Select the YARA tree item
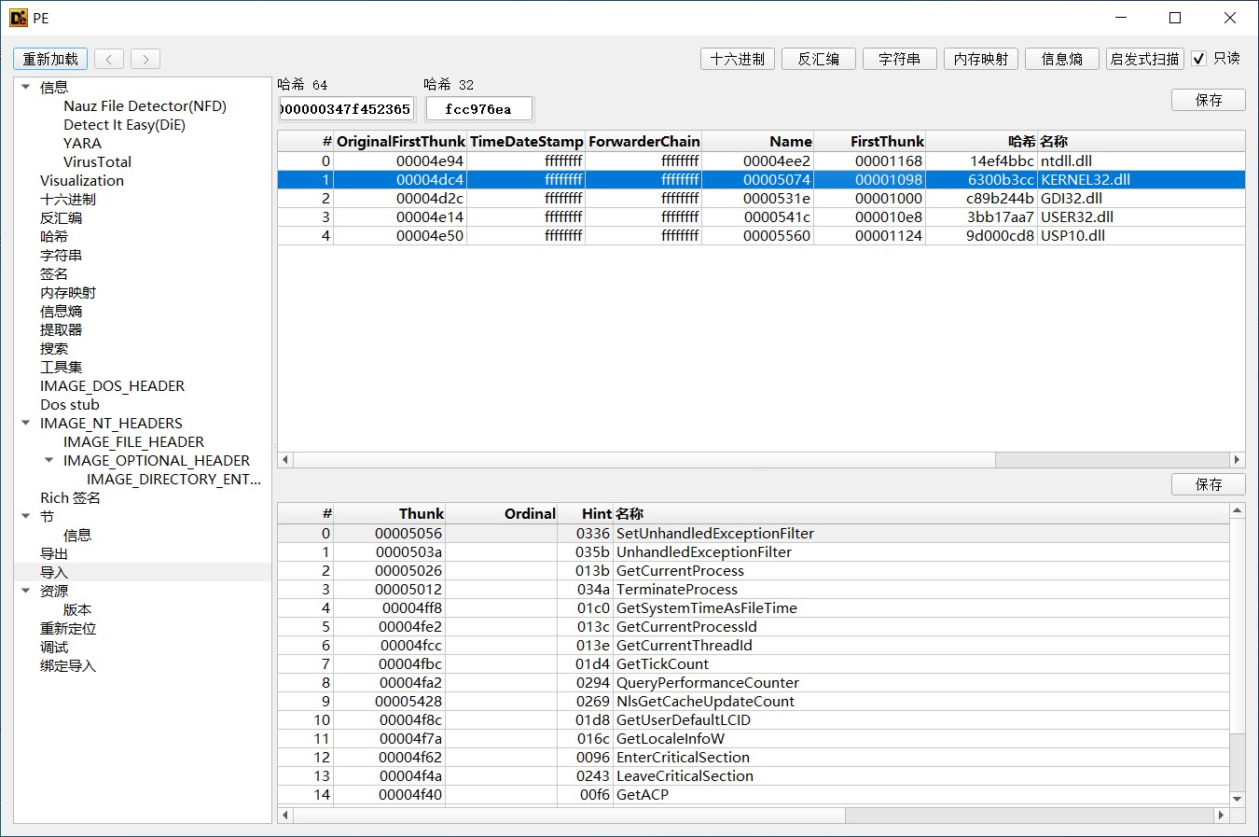 pos(82,143)
